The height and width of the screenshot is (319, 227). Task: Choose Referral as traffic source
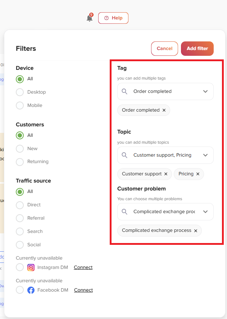pos(20,218)
